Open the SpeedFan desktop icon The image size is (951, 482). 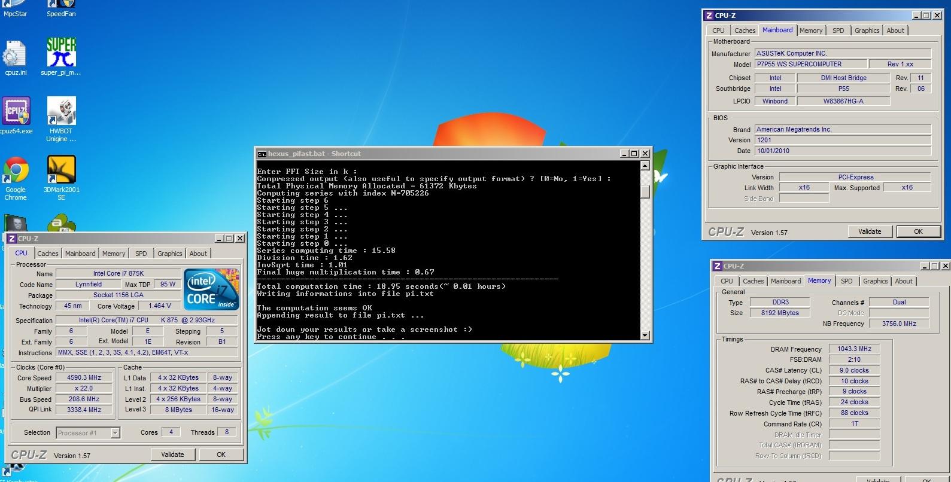(x=61, y=9)
